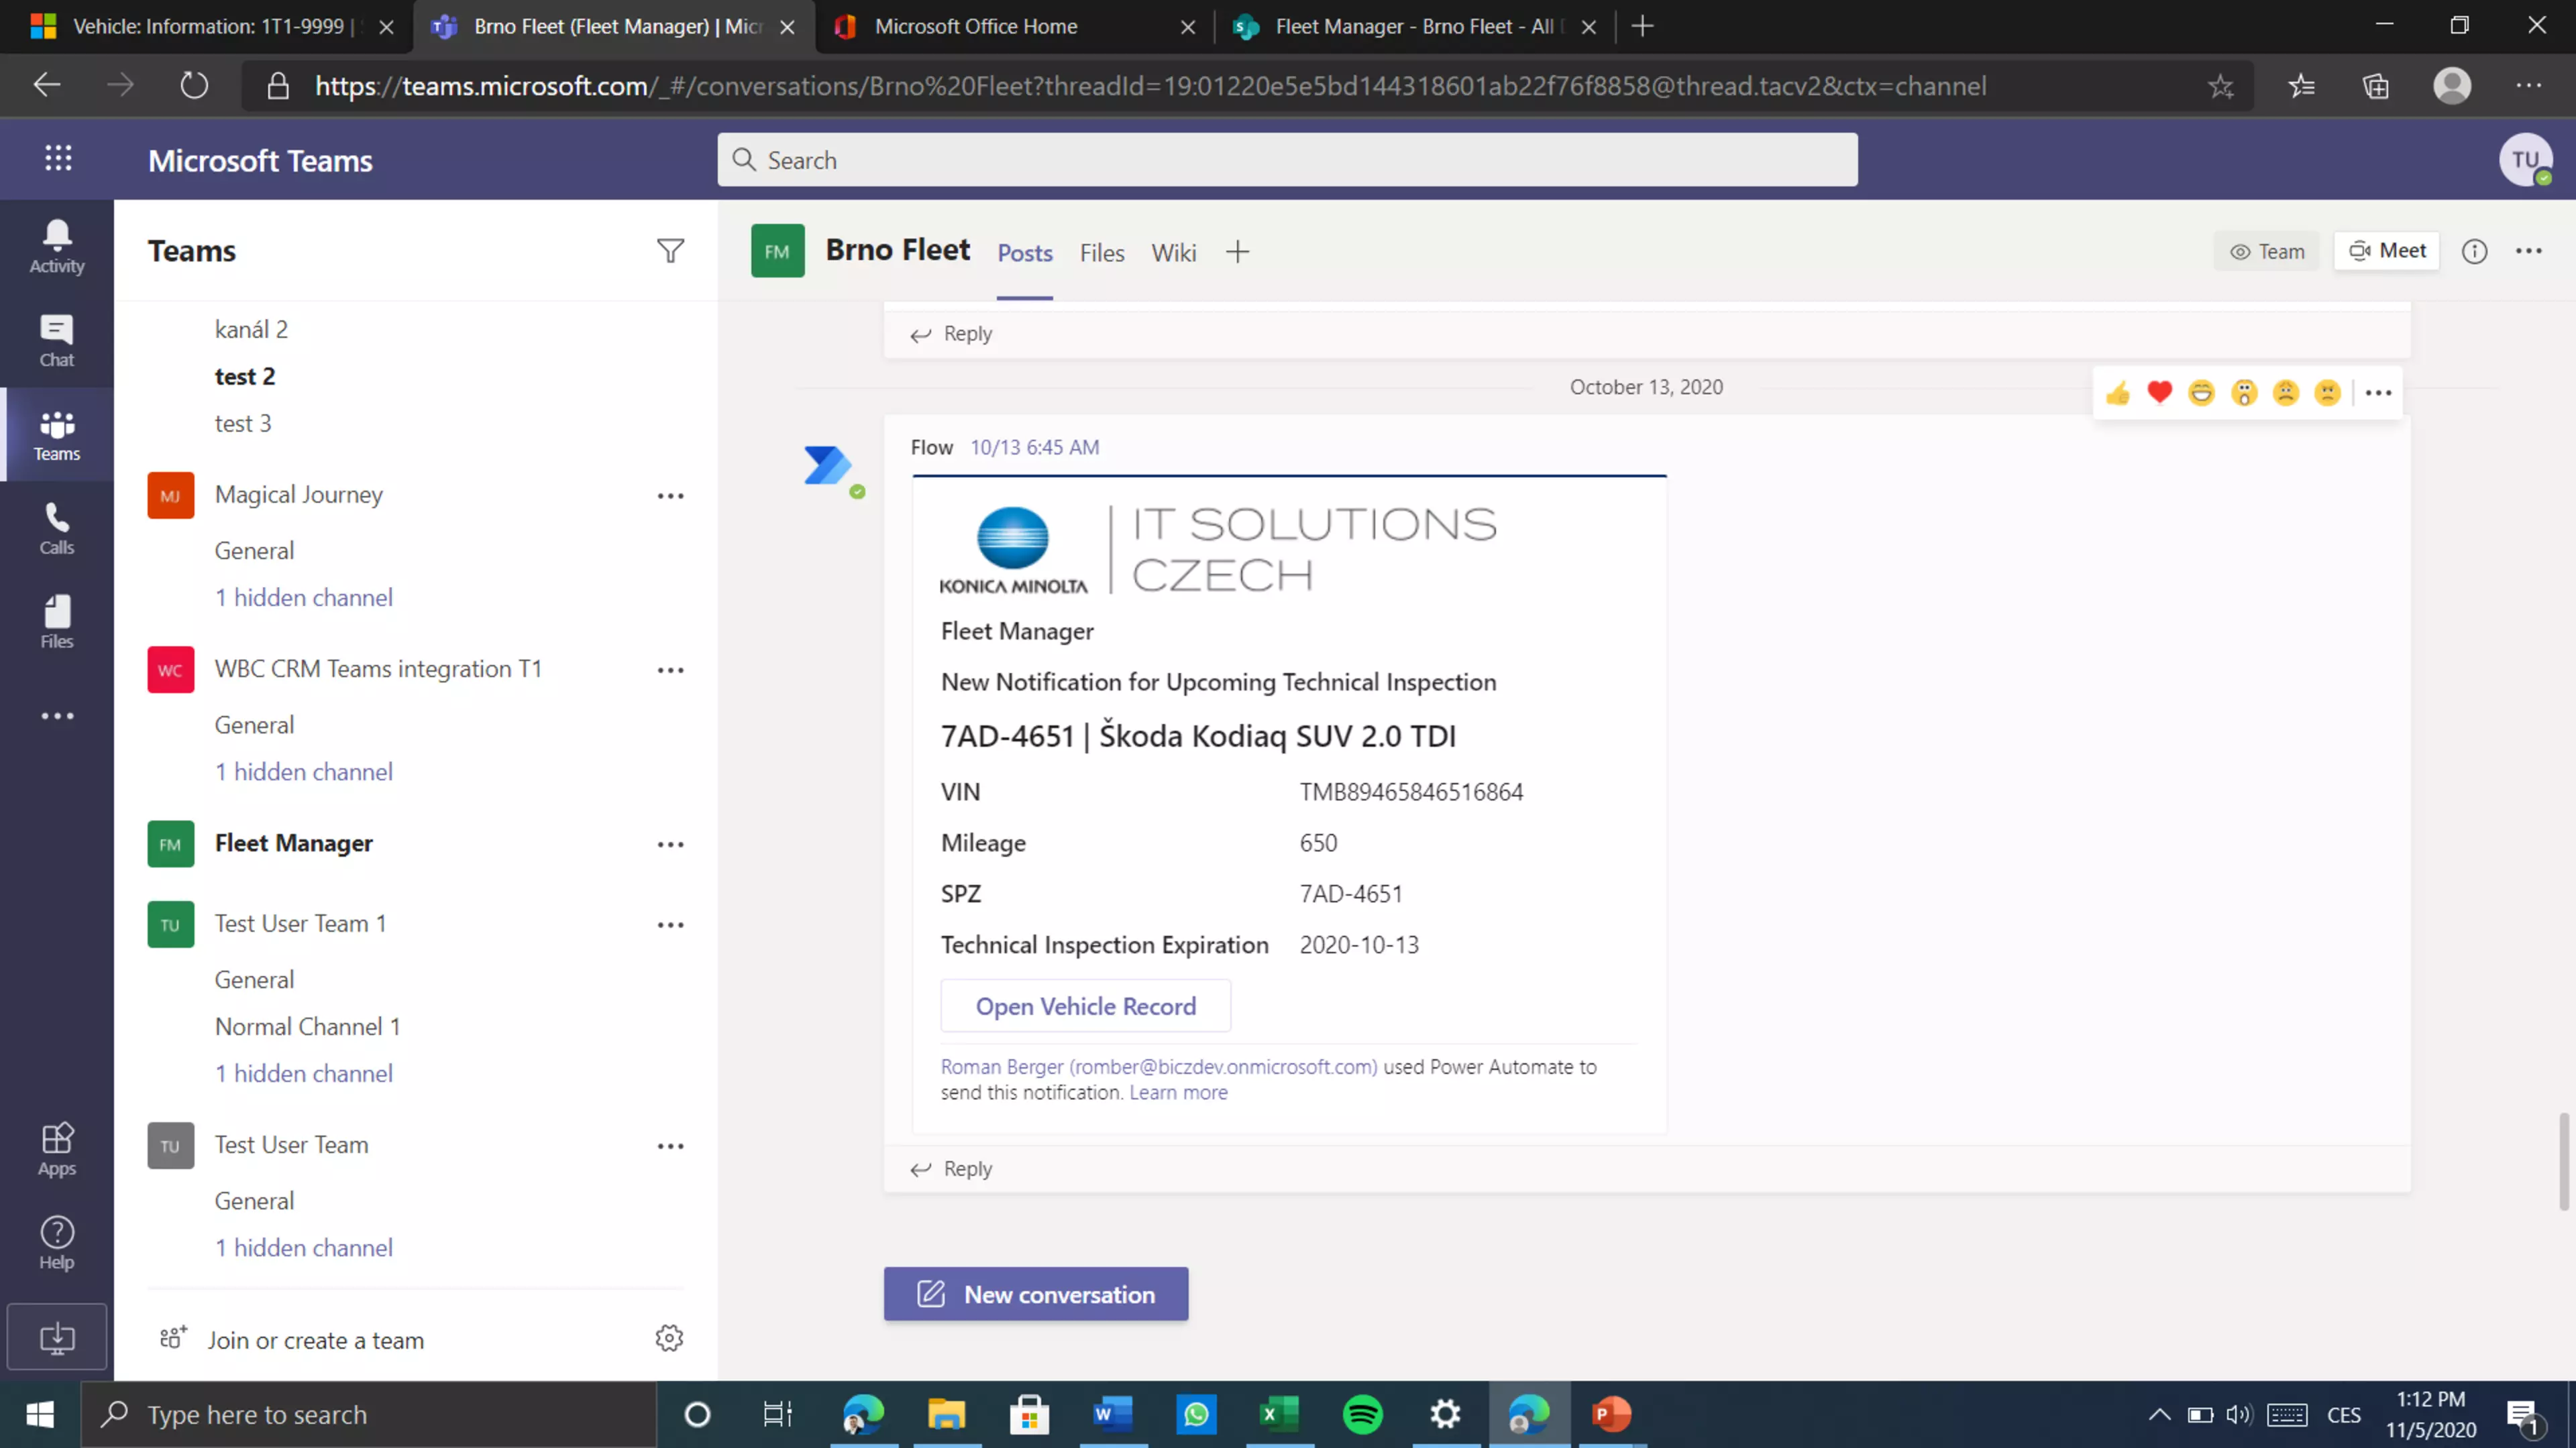Viewport: 2576px width, 1448px height.
Task: Reply to the Flow notification message
Action: pos(951,1168)
